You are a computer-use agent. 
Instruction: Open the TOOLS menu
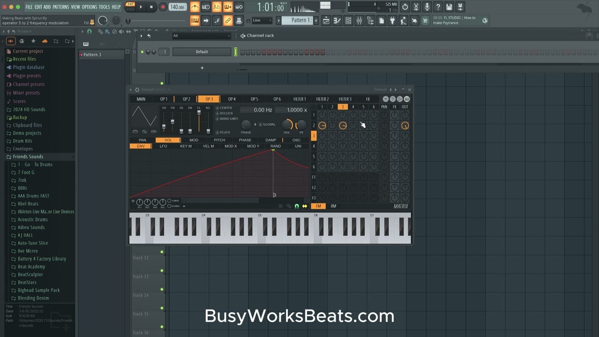pyautogui.click(x=104, y=7)
